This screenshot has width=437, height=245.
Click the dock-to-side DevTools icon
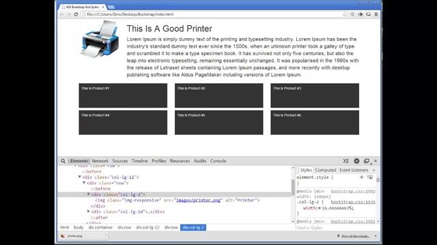click(x=367, y=161)
